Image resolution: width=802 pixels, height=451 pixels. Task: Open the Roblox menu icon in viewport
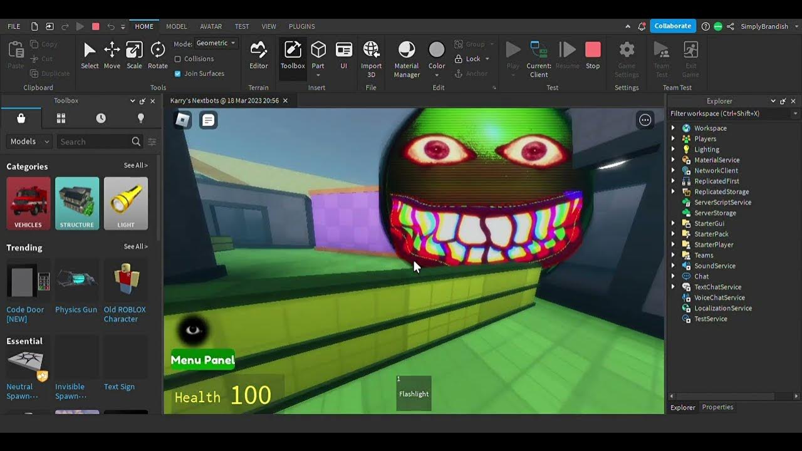182,120
